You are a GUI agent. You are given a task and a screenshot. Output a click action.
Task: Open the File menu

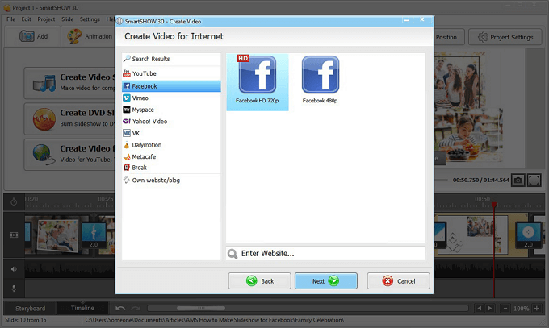point(10,19)
